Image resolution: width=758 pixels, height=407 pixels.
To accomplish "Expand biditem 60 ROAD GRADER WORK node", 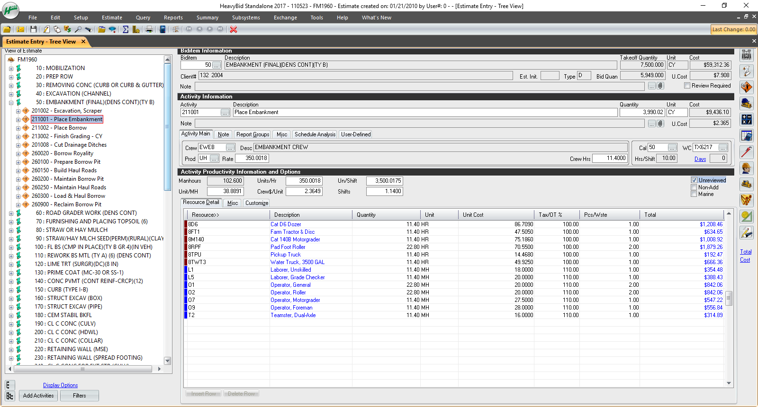I will [11, 213].
